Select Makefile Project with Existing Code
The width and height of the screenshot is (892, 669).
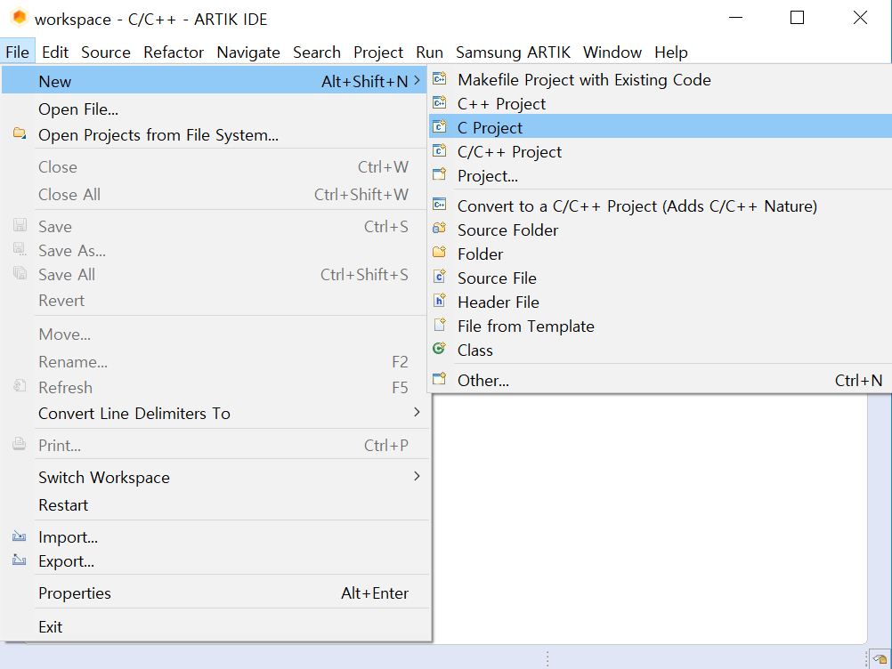tap(660, 79)
